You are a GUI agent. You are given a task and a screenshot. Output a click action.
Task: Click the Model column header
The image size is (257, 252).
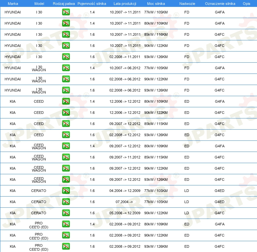(x=39, y=3)
